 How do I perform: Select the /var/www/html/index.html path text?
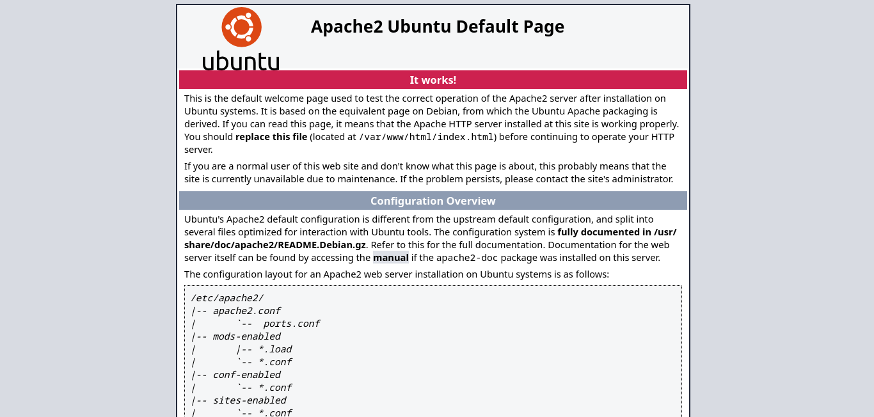pyautogui.click(x=426, y=137)
